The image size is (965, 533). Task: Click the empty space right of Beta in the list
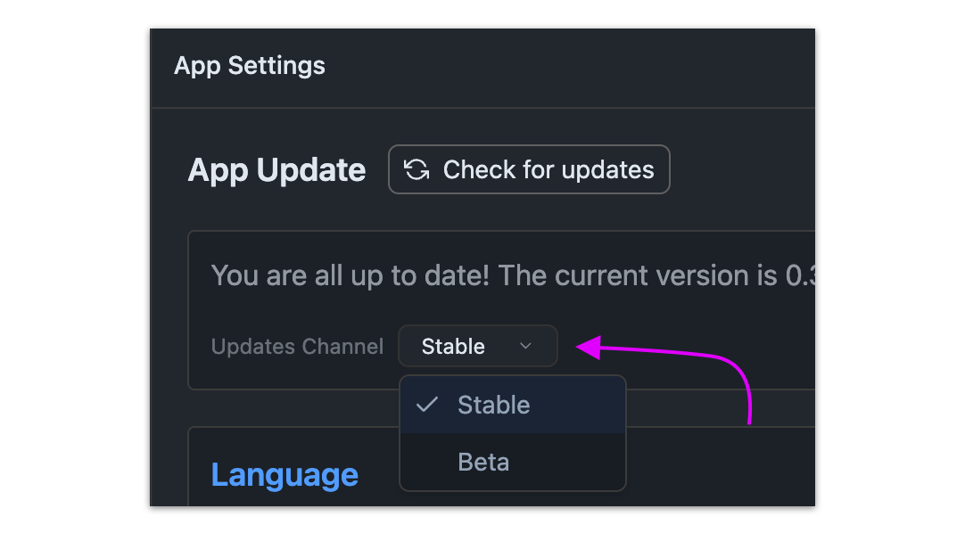(x=571, y=462)
